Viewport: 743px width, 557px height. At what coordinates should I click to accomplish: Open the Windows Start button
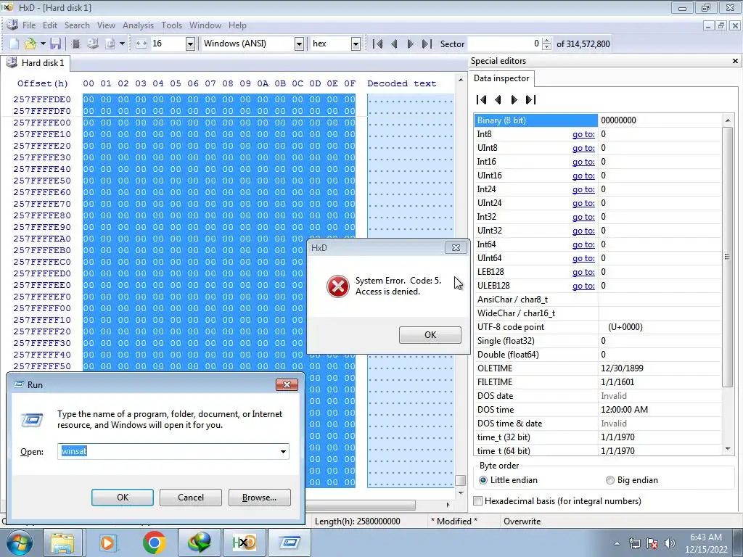coord(18,542)
